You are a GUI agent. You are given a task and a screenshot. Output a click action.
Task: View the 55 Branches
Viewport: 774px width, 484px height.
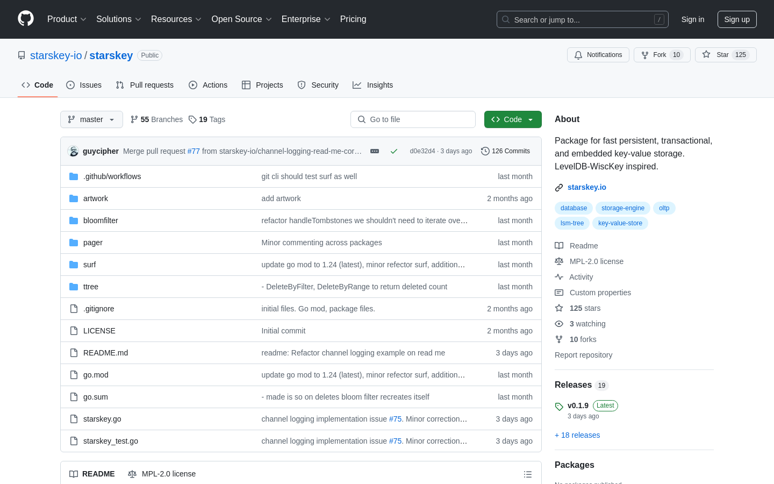click(156, 119)
